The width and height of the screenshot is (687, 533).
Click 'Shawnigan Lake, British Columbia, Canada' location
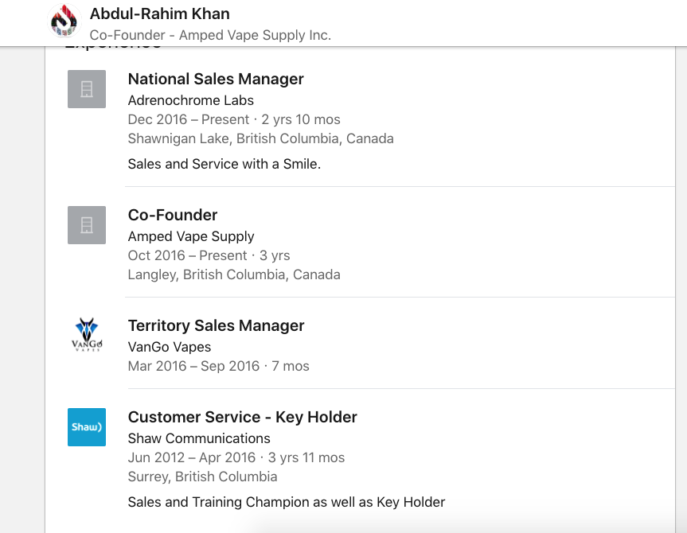pyautogui.click(x=260, y=139)
